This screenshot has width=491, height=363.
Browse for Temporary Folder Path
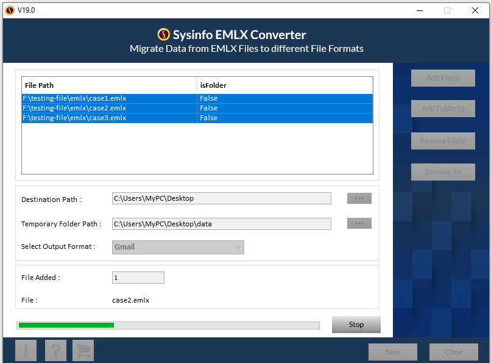click(359, 223)
